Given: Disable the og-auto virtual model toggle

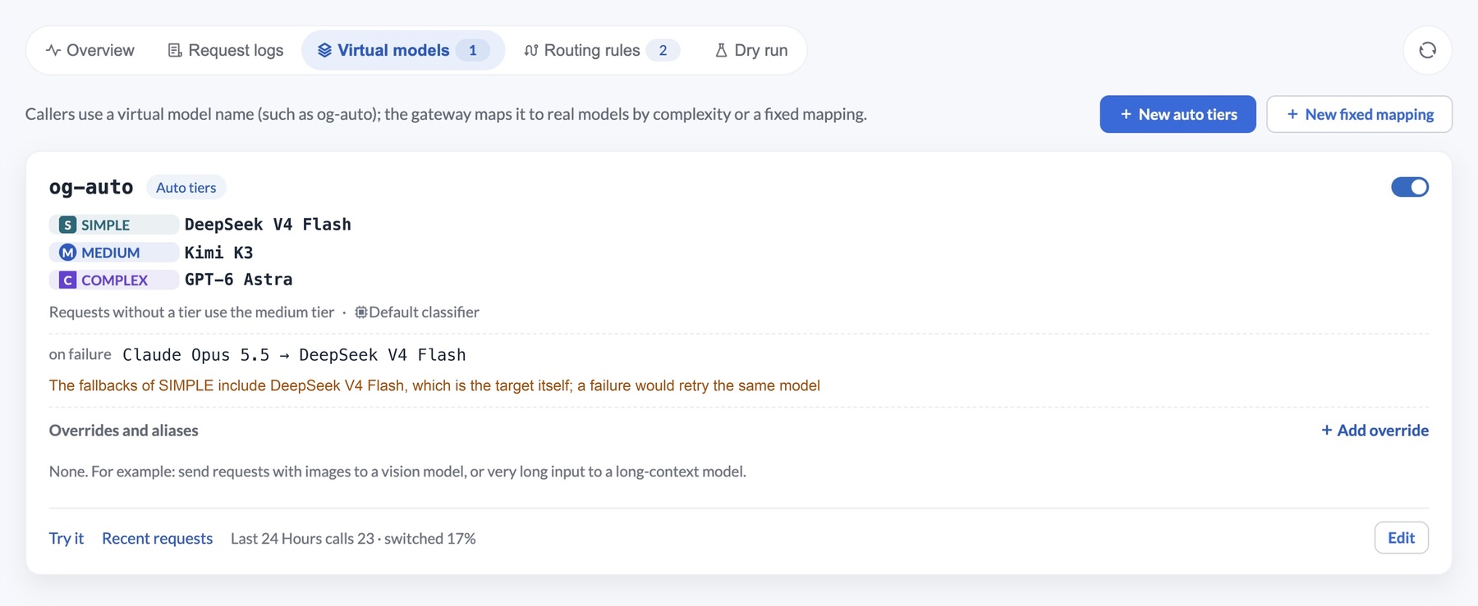Looking at the screenshot, I should (1410, 187).
